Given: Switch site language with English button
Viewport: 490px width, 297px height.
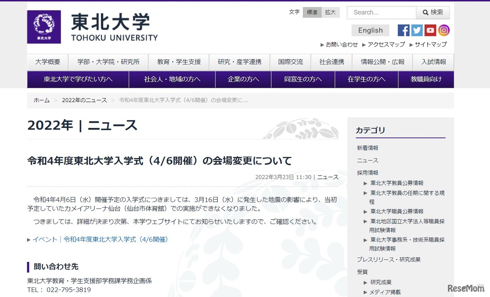Looking at the screenshot, I should tap(370, 31).
